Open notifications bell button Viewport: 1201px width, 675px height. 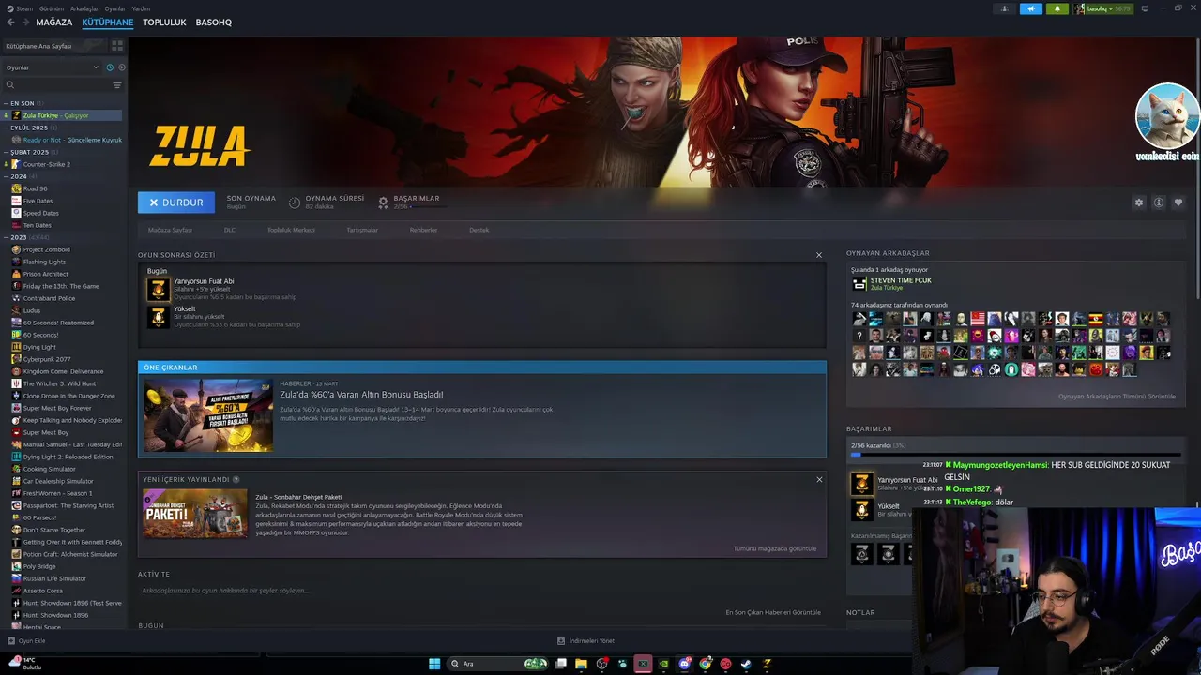pos(1057,8)
